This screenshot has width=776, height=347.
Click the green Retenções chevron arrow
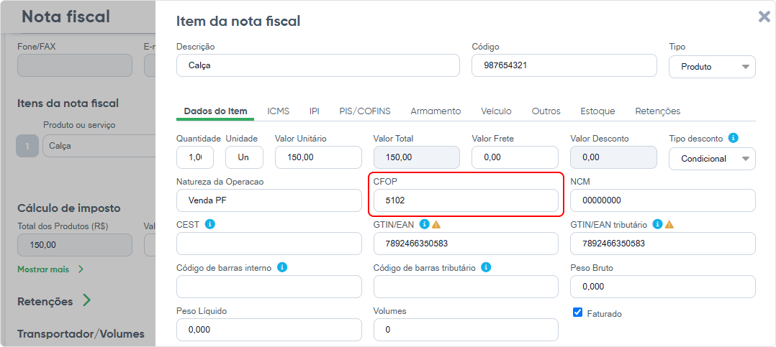(86, 300)
